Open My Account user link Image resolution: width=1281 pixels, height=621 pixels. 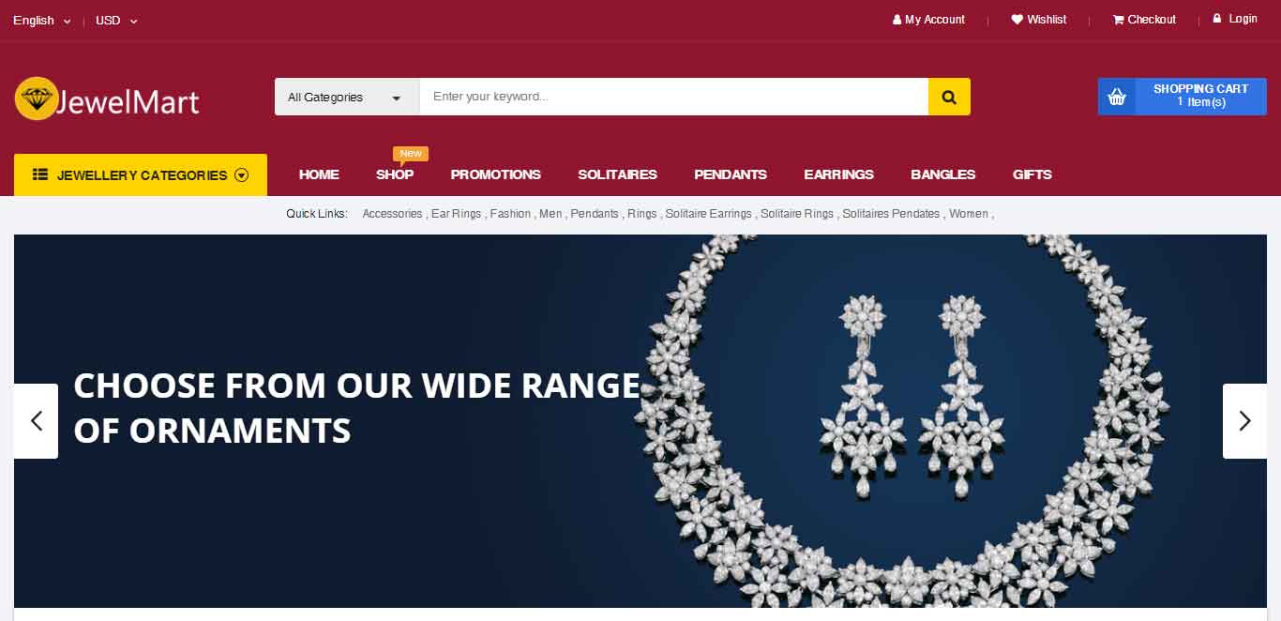click(928, 20)
